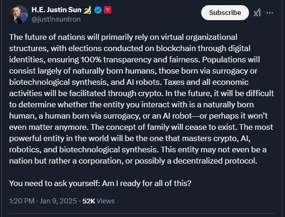Click the display name H.E. Justin Sun

pyautogui.click(x=56, y=10)
